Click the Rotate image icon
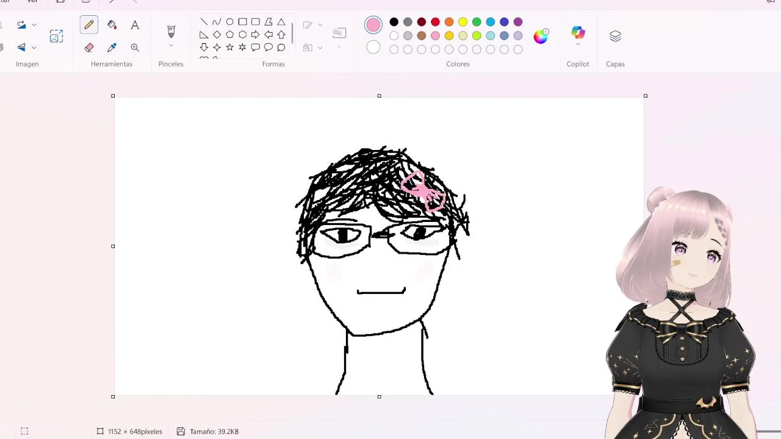 pyautogui.click(x=21, y=25)
